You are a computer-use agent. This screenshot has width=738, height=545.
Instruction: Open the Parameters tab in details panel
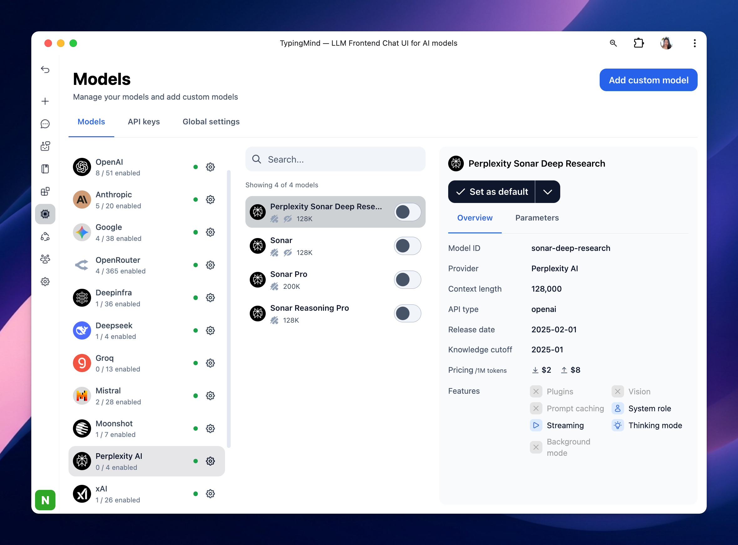click(x=537, y=218)
